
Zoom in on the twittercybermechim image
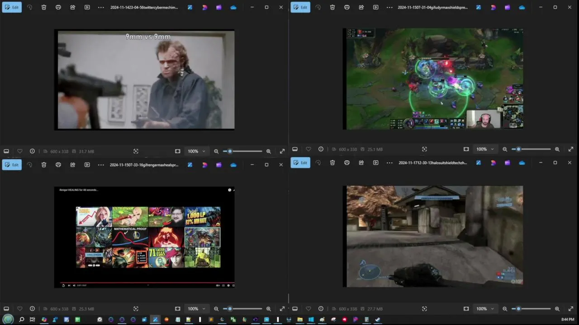[x=269, y=151]
